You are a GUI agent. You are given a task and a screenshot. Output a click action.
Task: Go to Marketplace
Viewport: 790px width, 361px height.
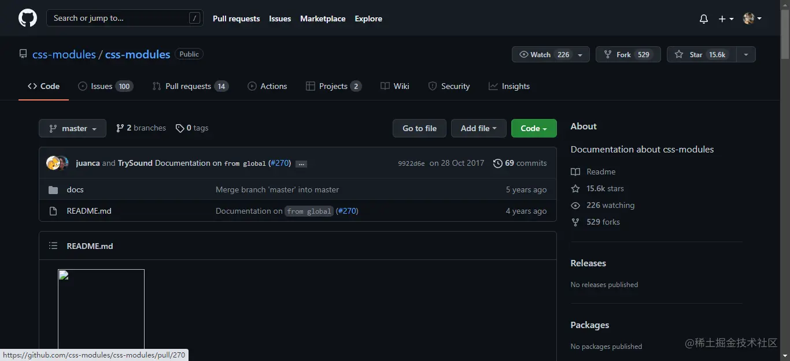pos(323,18)
